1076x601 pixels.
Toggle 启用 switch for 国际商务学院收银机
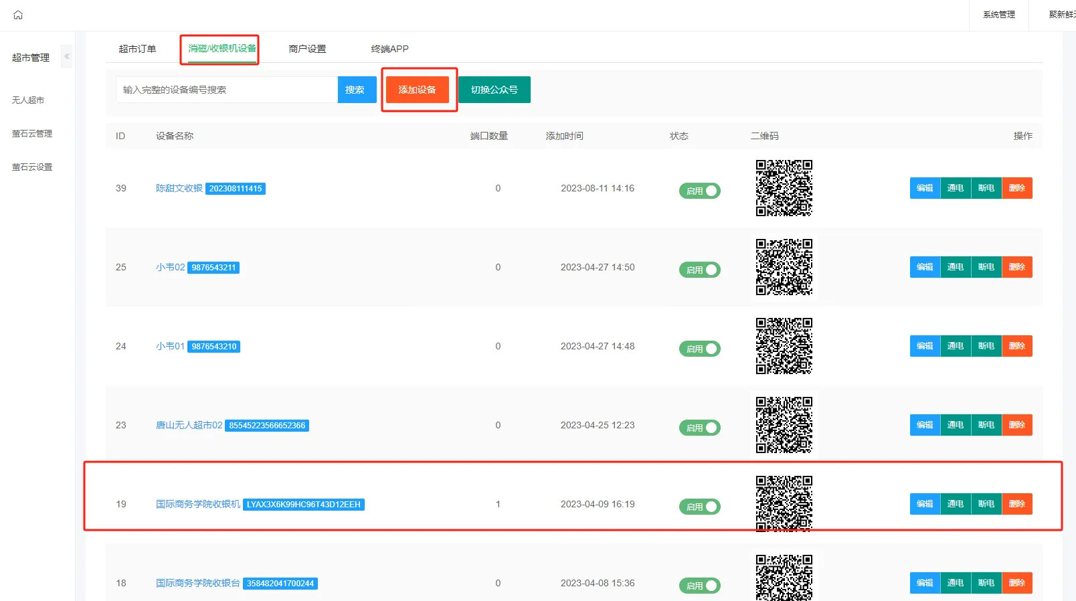tap(699, 507)
